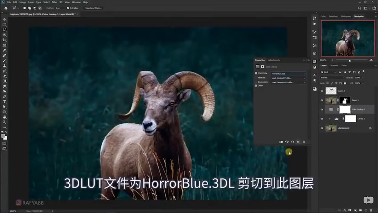Click the Color Lookup grid icon in Properties
Viewport: 378px width, 213px height.
pyautogui.click(x=258, y=67)
